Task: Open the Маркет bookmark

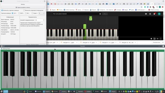Action: coord(93,10)
